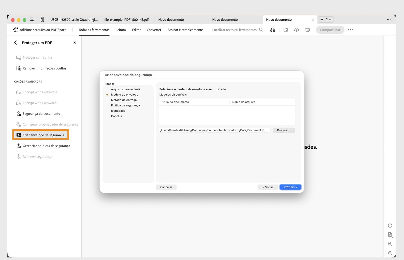Open the Converter menu
The height and width of the screenshot is (260, 404).
point(154,30)
